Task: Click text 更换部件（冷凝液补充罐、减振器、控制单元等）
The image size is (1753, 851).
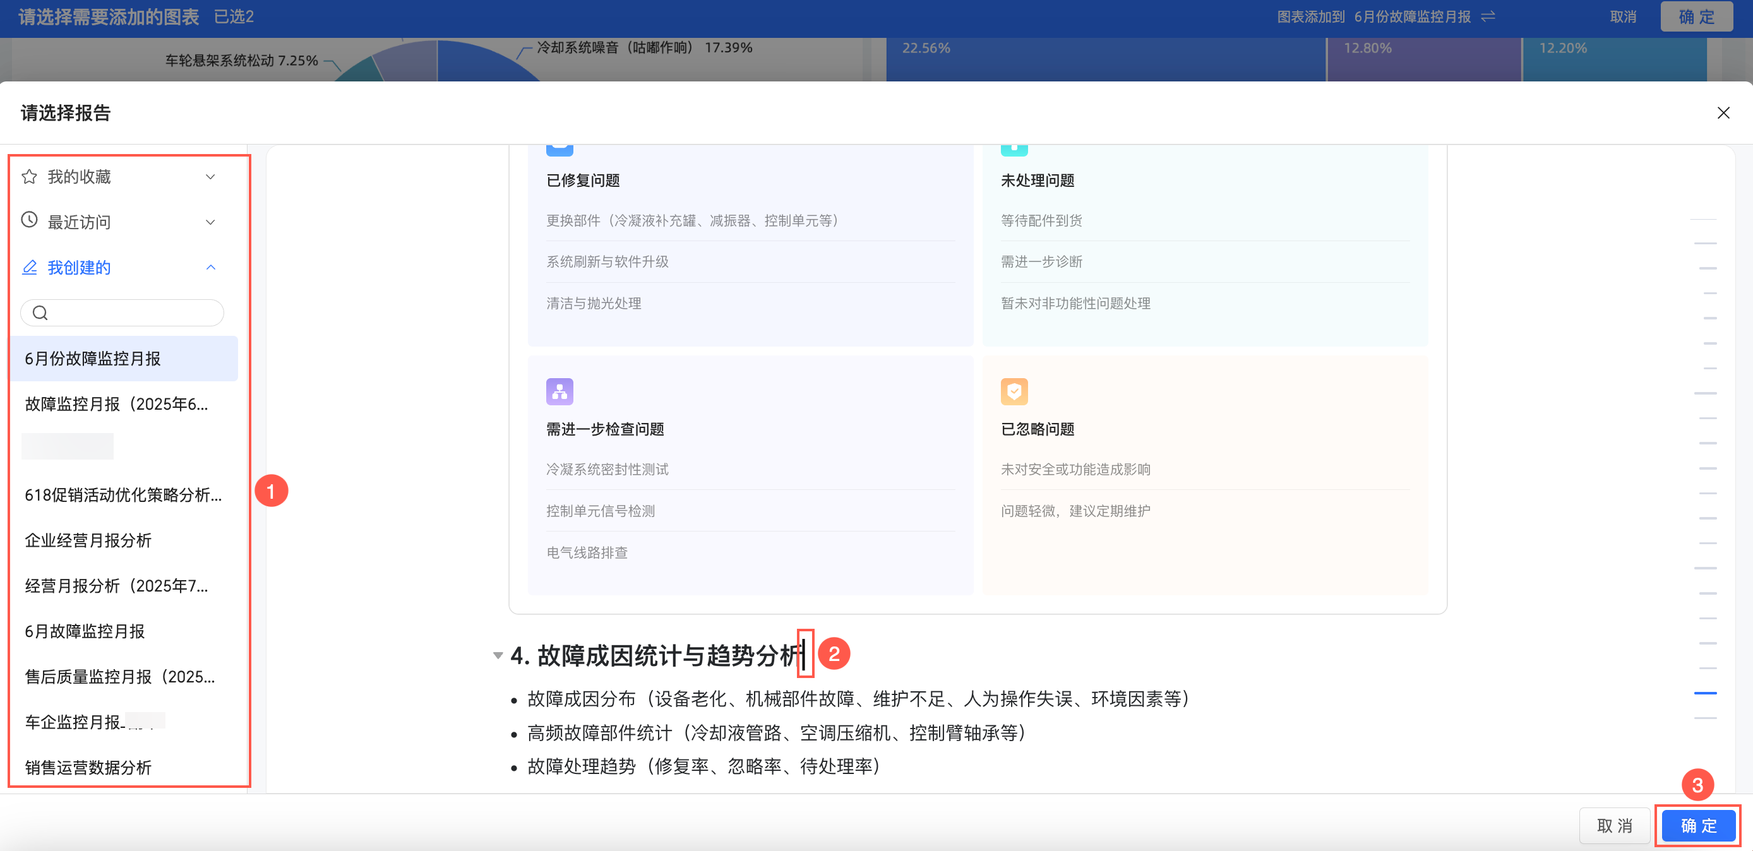Action: point(692,220)
